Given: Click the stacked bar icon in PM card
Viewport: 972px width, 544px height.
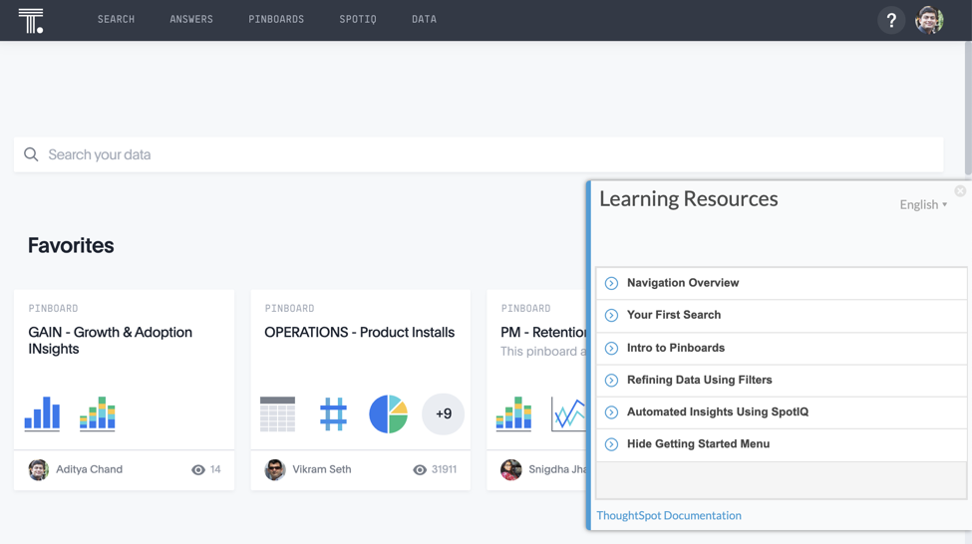Looking at the screenshot, I should coord(513,413).
